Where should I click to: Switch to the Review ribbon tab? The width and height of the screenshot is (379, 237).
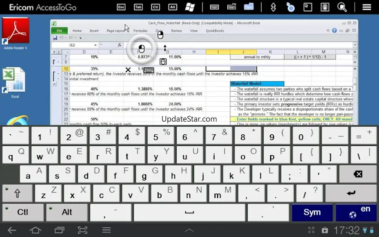pos(177,31)
